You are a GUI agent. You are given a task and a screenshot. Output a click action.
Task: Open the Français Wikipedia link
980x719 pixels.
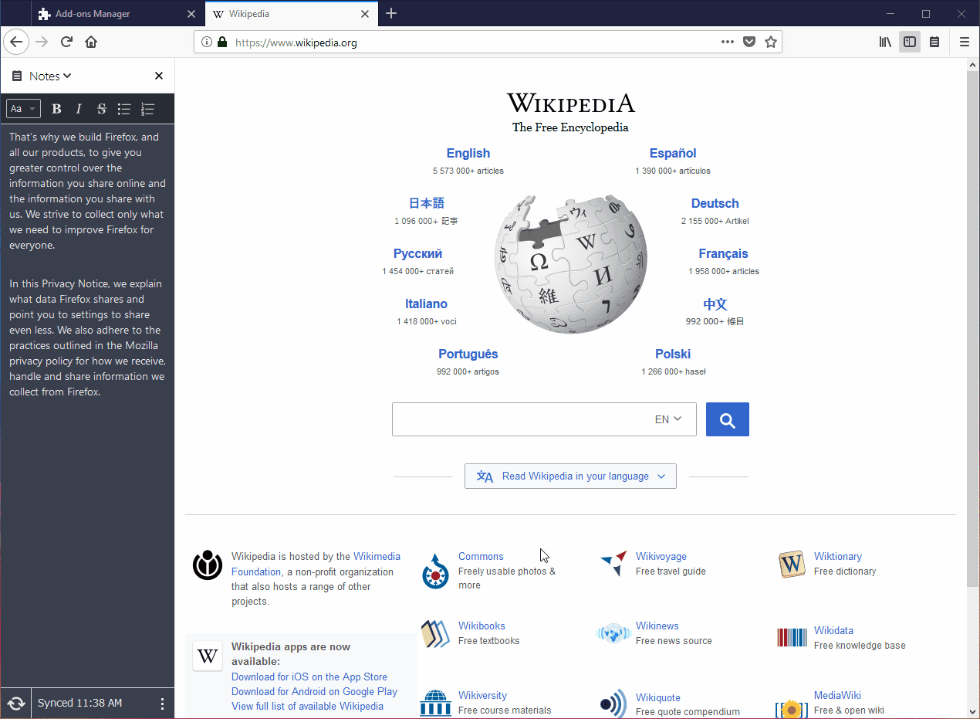(x=723, y=254)
